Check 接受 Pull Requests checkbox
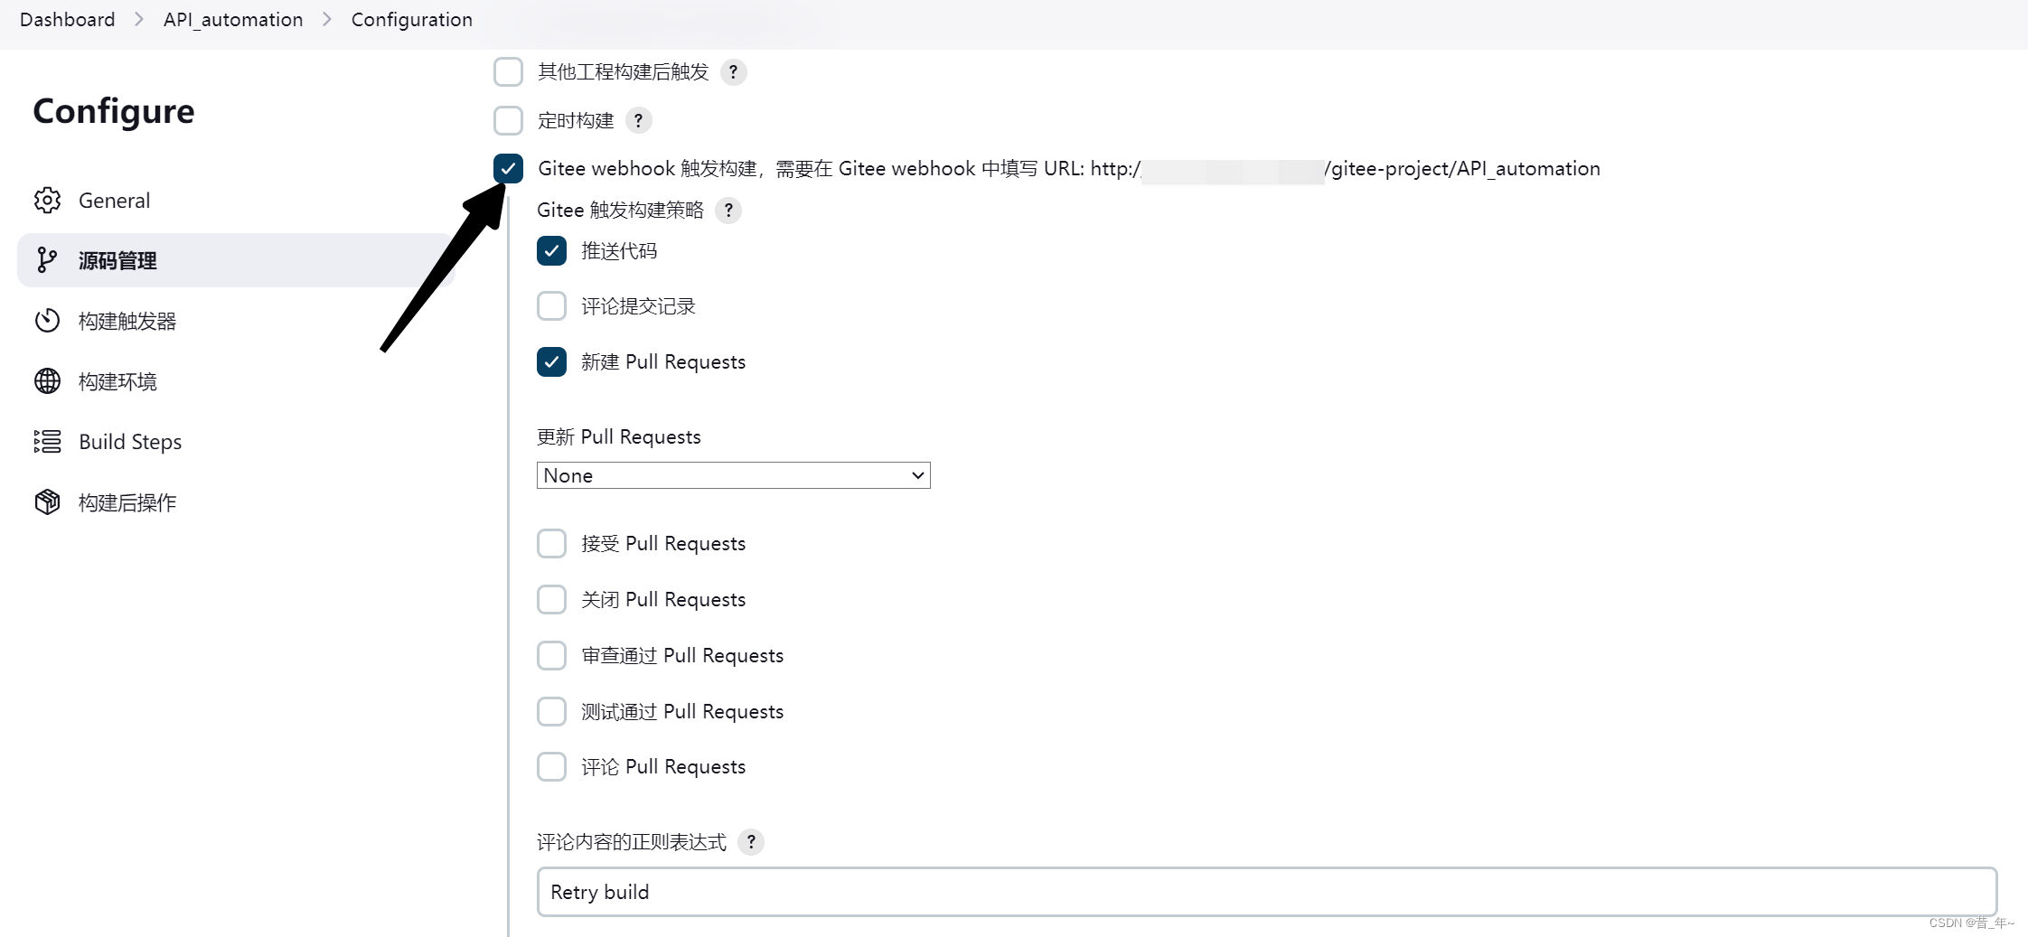2028x937 pixels. (551, 544)
